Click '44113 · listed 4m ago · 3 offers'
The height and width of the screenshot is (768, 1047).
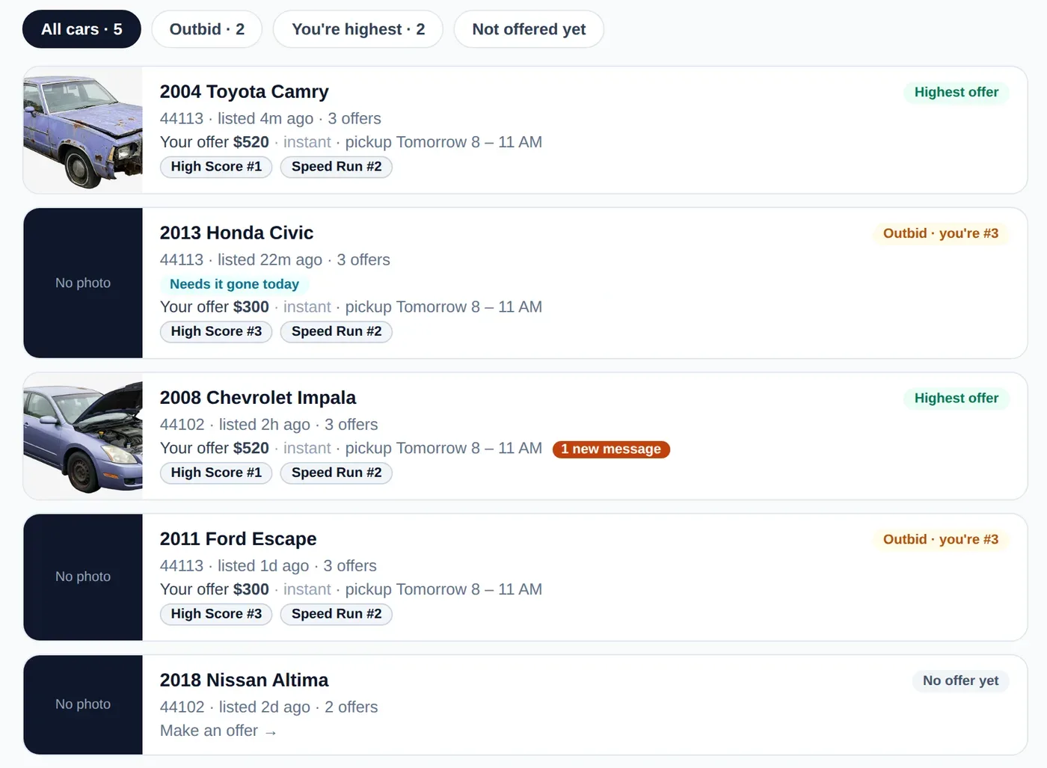click(x=271, y=118)
